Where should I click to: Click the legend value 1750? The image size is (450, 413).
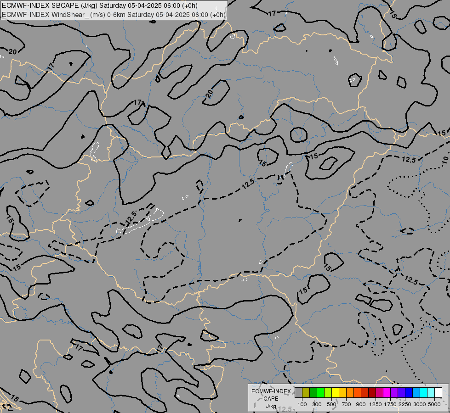(x=390, y=404)
